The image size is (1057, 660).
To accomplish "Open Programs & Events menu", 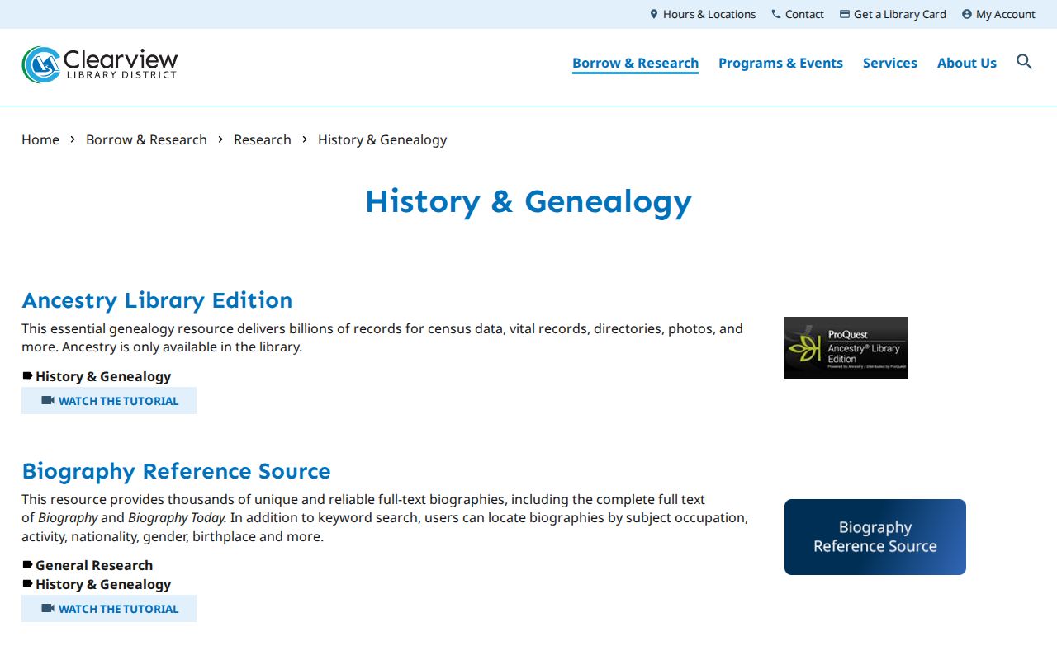I will pyautogui.click(x=780, y=63).
